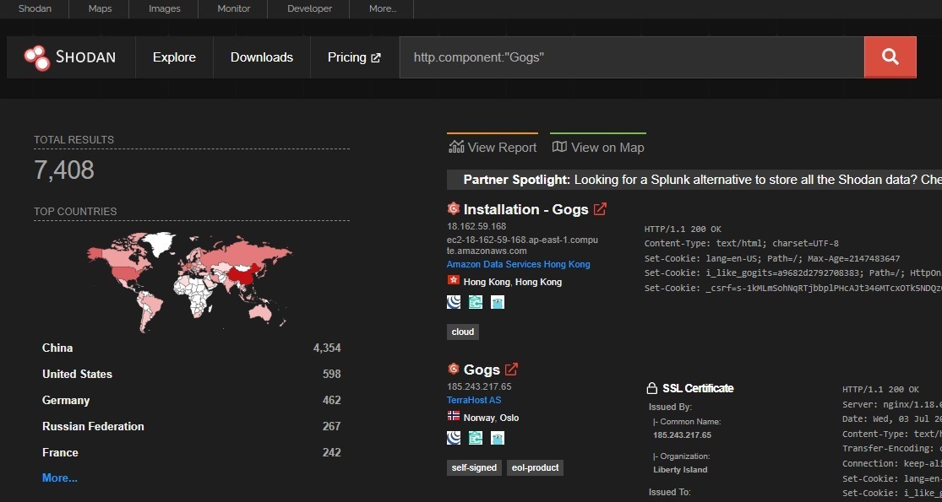Click the SSL Certificate heading
The height and width of the screenshot is (502, 942).
pos(698,389)
